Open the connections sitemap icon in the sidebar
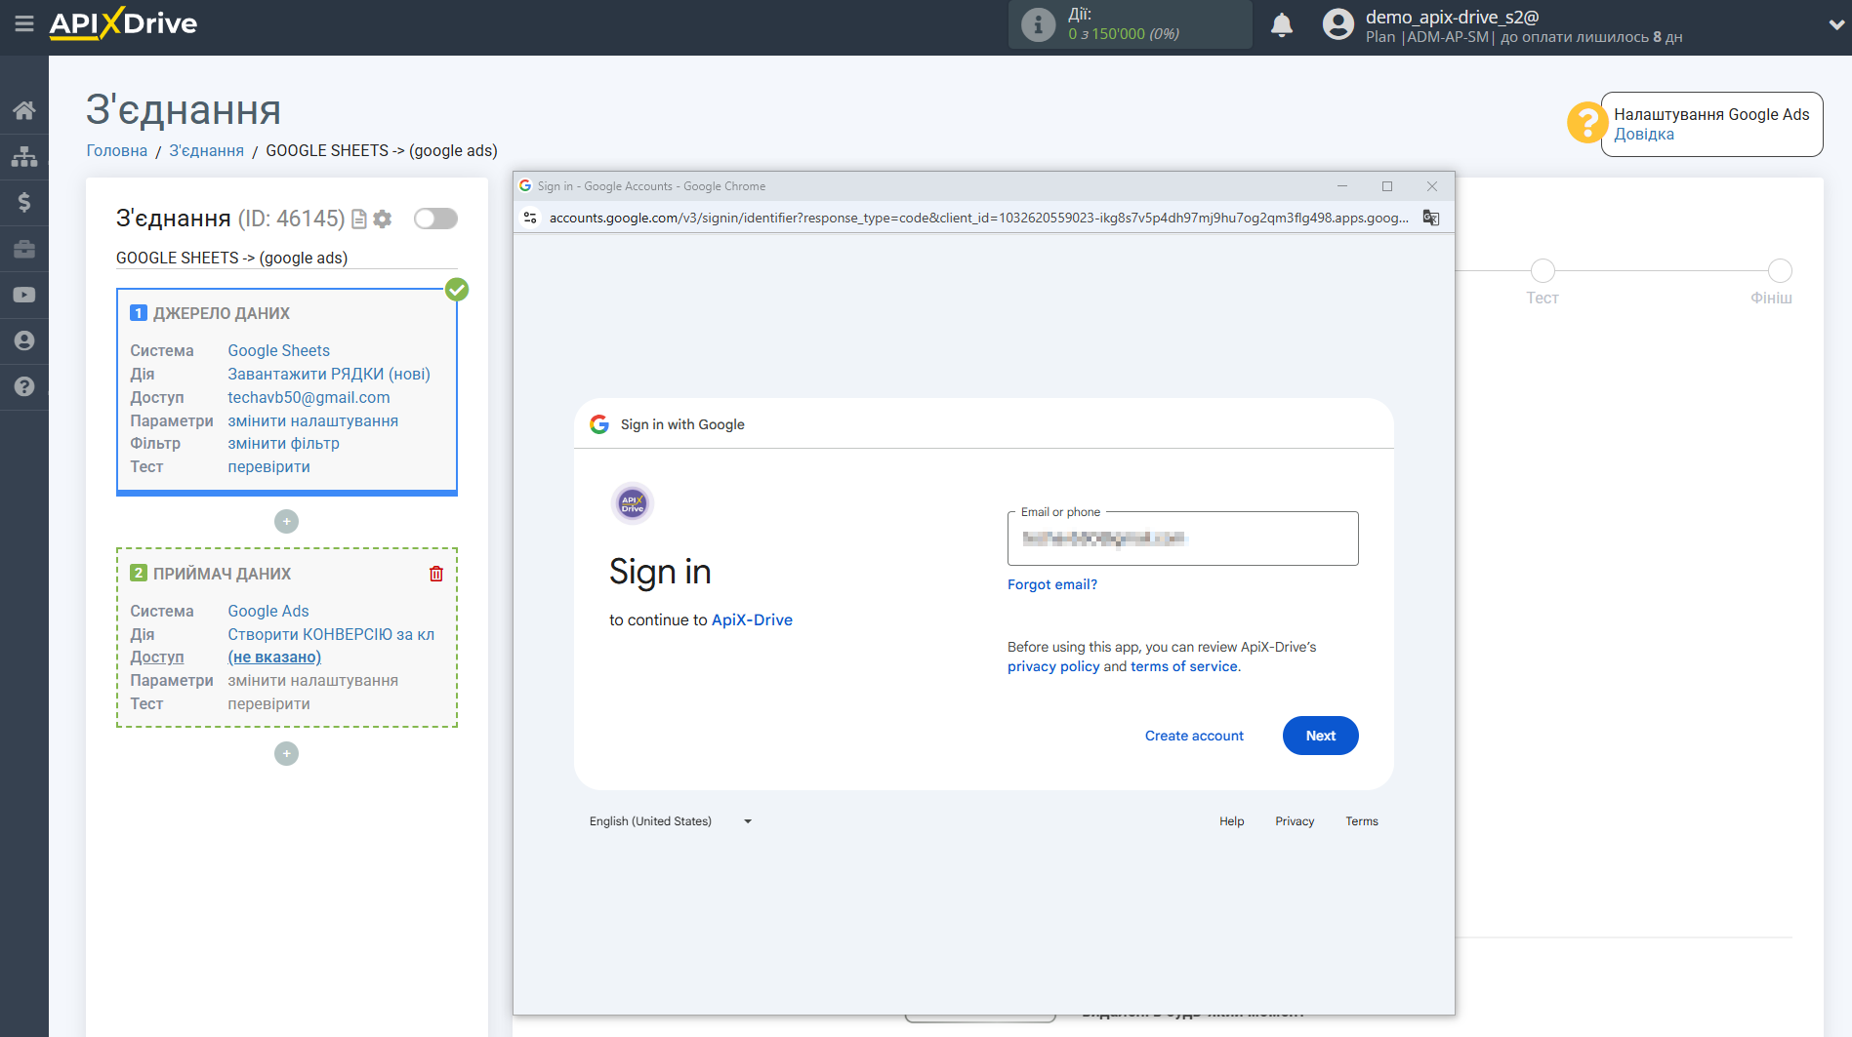The width and height of the screenshot is (1852, 1037). pyautogui.click(x=24, y=156)
